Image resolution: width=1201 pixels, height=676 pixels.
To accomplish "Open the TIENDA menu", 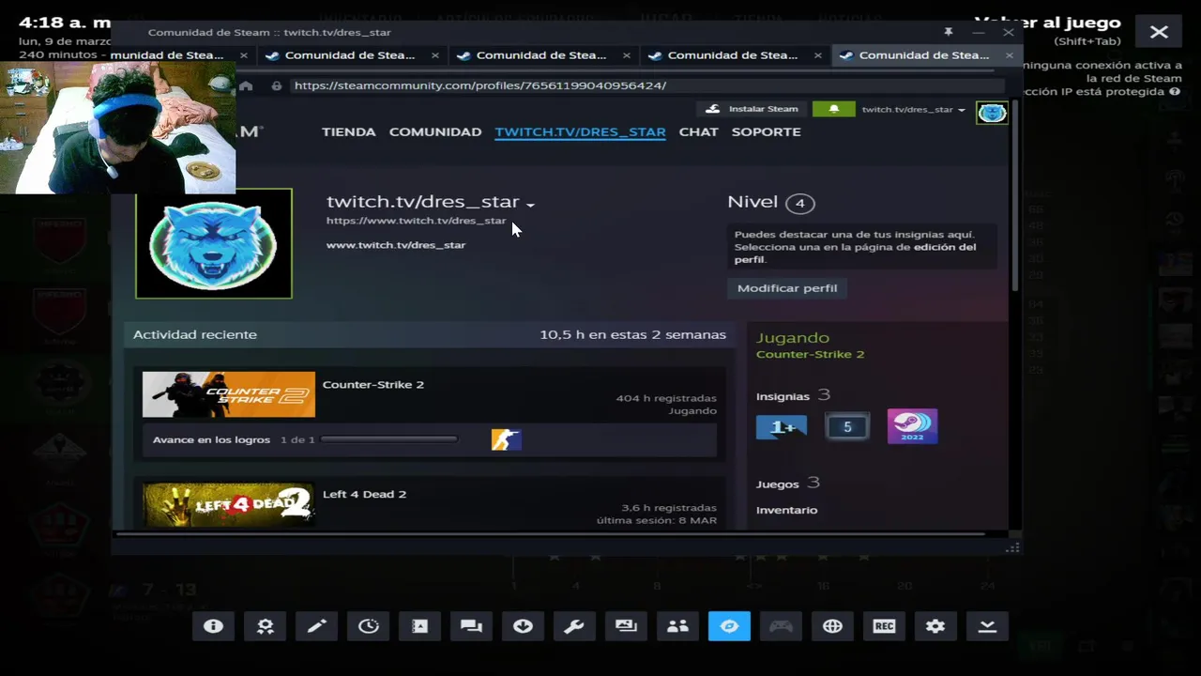I will [x=349, y=131].
